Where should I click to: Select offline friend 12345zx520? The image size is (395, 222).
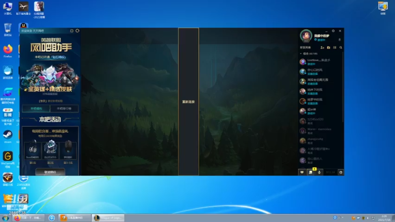(x=320, y=121)
